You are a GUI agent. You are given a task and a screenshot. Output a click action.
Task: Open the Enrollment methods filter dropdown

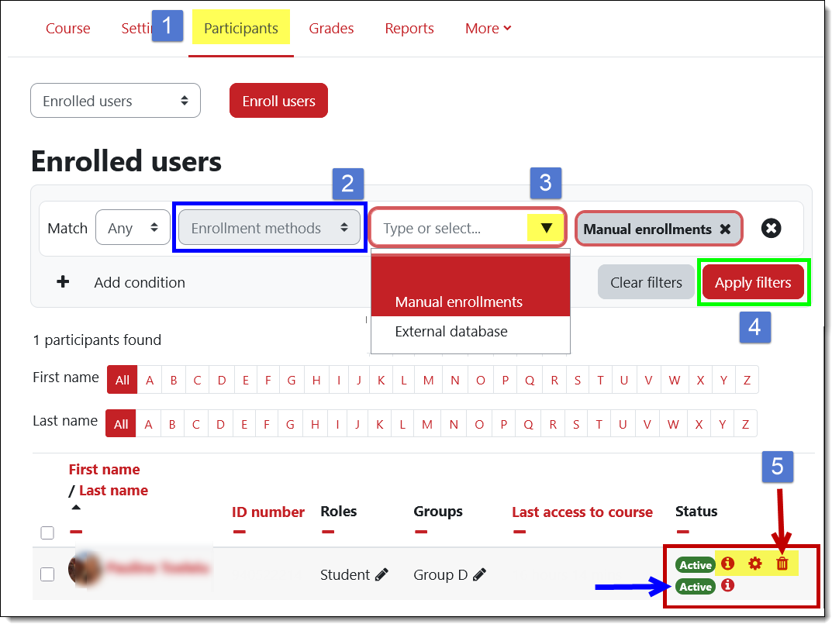pyautogui.click(x=270, y=228)
